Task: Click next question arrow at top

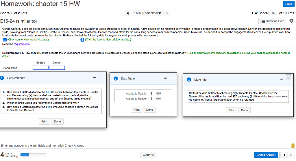Action: pos(167,13)
